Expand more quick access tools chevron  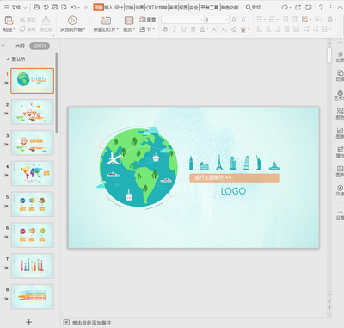click(x=86, y=8)
